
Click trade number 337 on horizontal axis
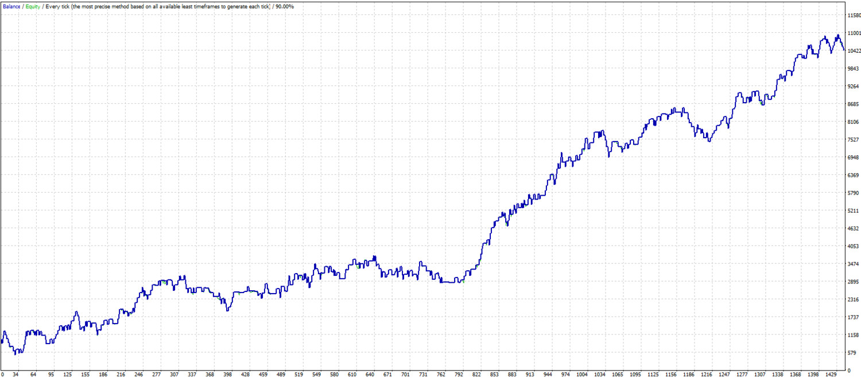tap(192, 374)
